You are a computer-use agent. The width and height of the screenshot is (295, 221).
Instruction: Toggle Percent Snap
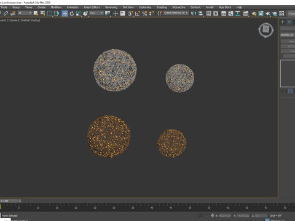[144, 14]
